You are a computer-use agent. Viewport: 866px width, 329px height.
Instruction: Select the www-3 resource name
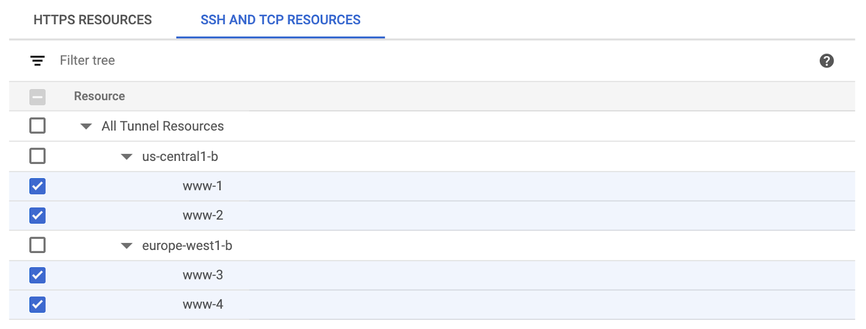pyautogui.click(x=203, y=275)
